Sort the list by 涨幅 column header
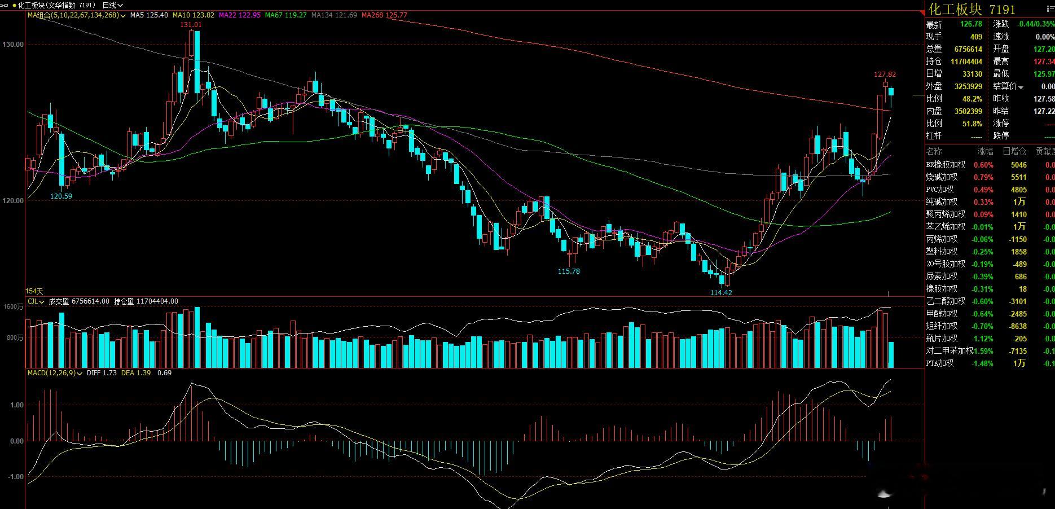Viewport: 1055px width, 509px height. 985,151
